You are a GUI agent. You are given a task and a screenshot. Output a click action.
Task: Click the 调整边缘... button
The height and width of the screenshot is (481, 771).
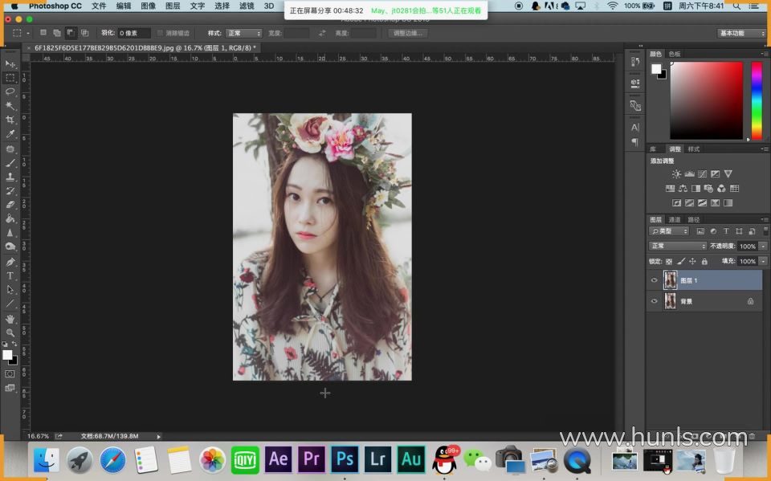[x=408, y=33]
